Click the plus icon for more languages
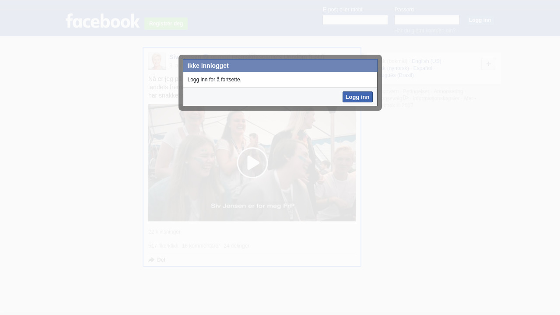Image resolution: width=560 pixels, height=315 pixels. (488, 64)
